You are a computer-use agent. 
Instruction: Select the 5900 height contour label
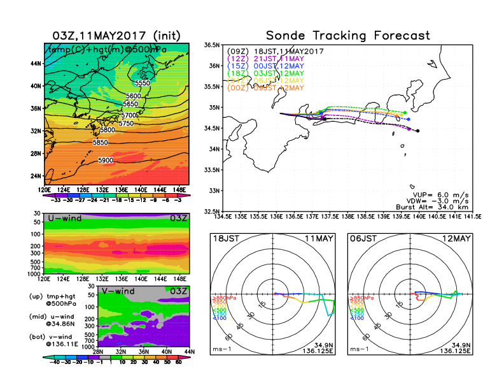tap(106, 161)
